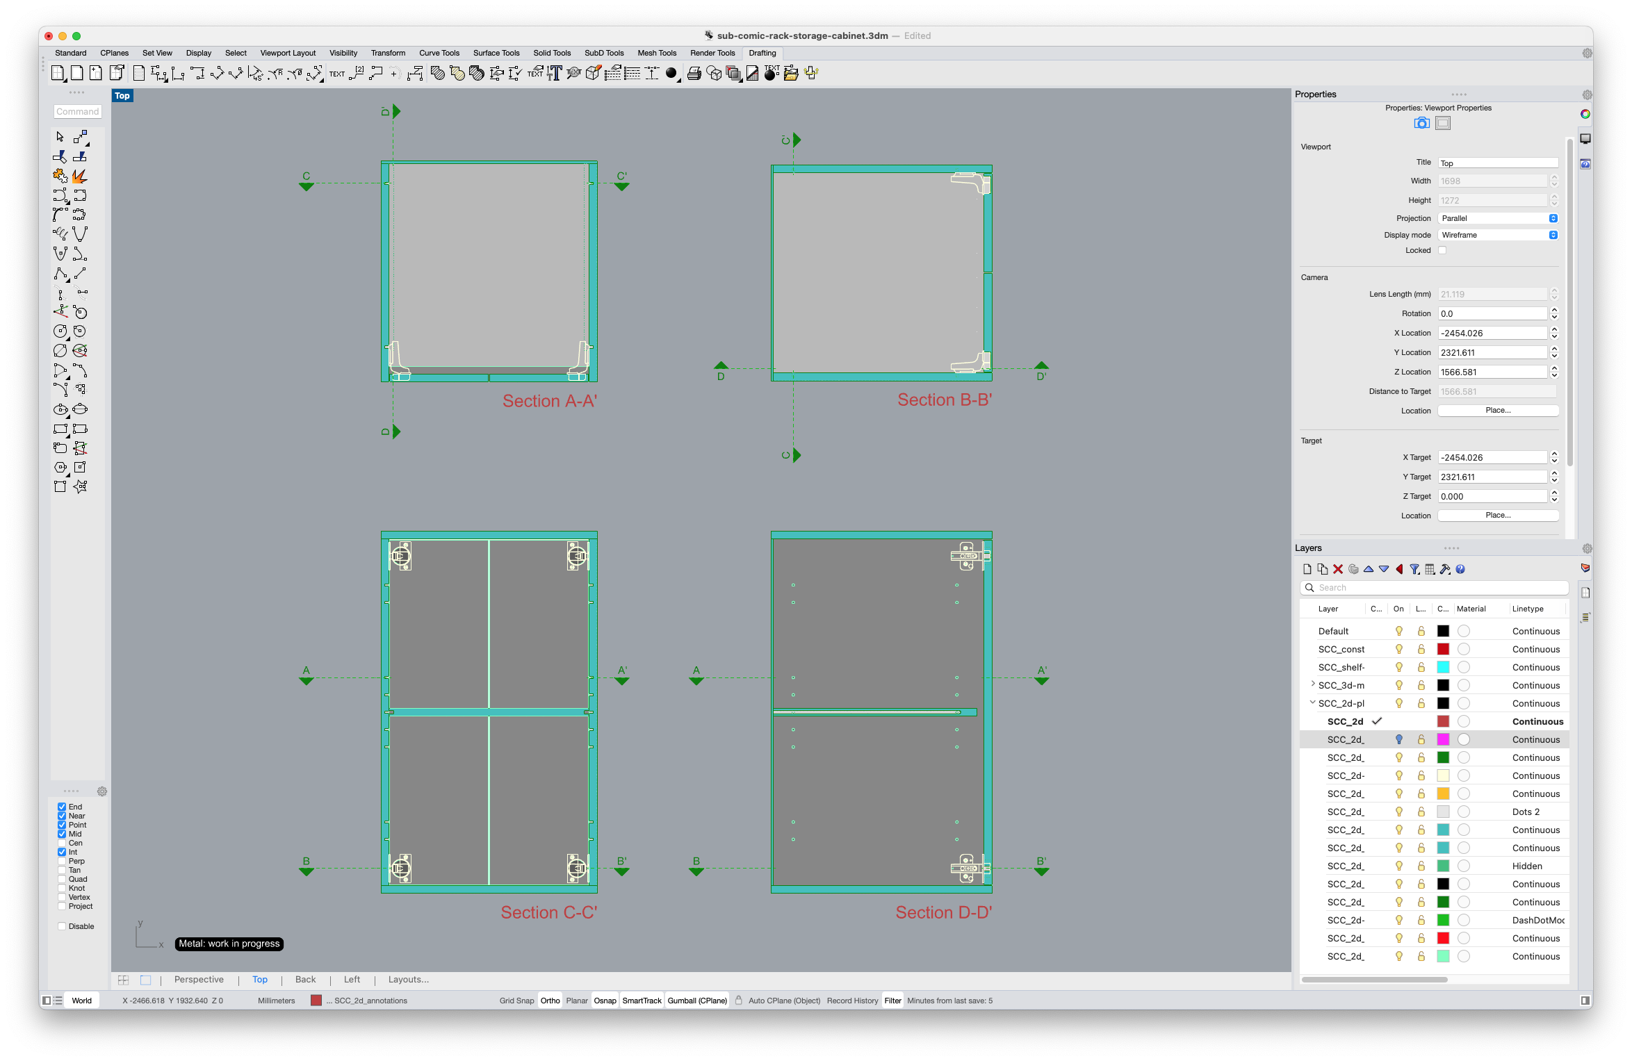Open the Display mode Wireframe dropdown
The width and height of the screenshot is (1632, 1061).
1498,235
